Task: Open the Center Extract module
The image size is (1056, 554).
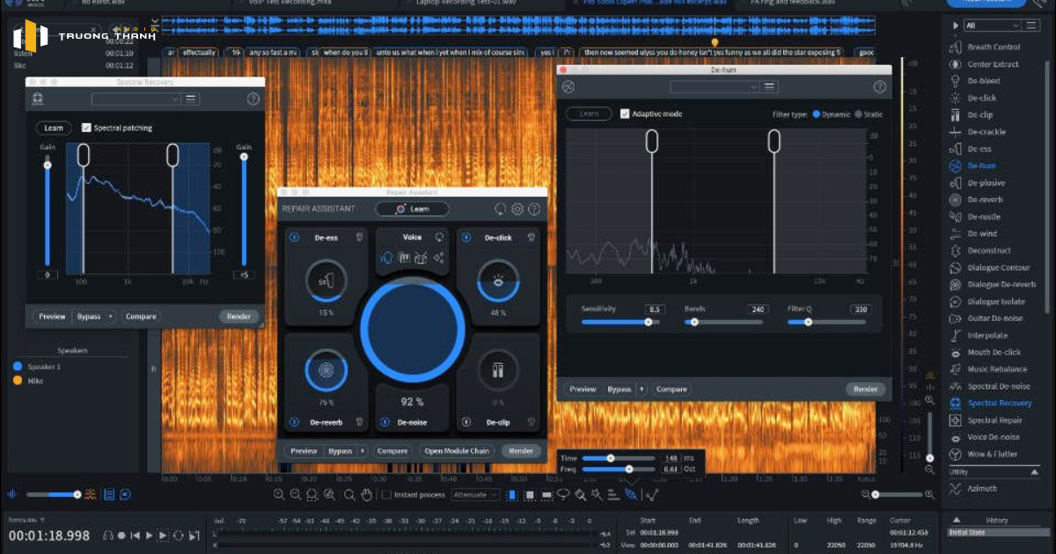Action: [x=994, y=64]
